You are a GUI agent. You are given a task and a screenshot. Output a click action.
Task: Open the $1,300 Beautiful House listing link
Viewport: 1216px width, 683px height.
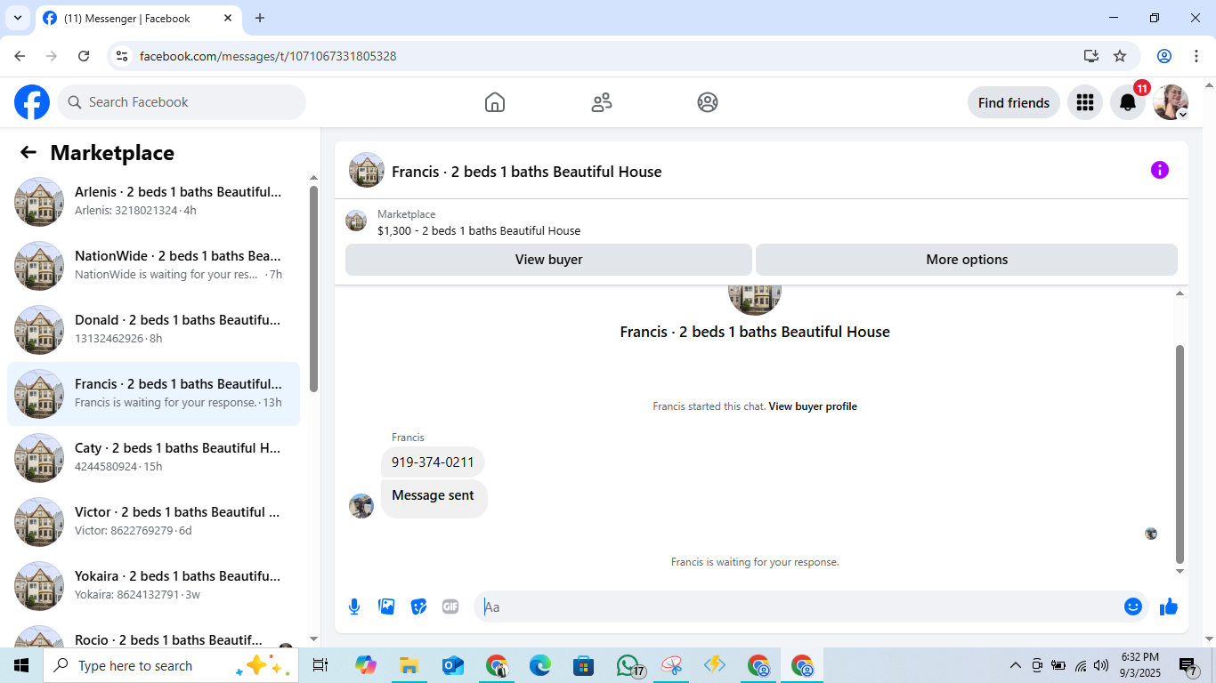(479, 230)
